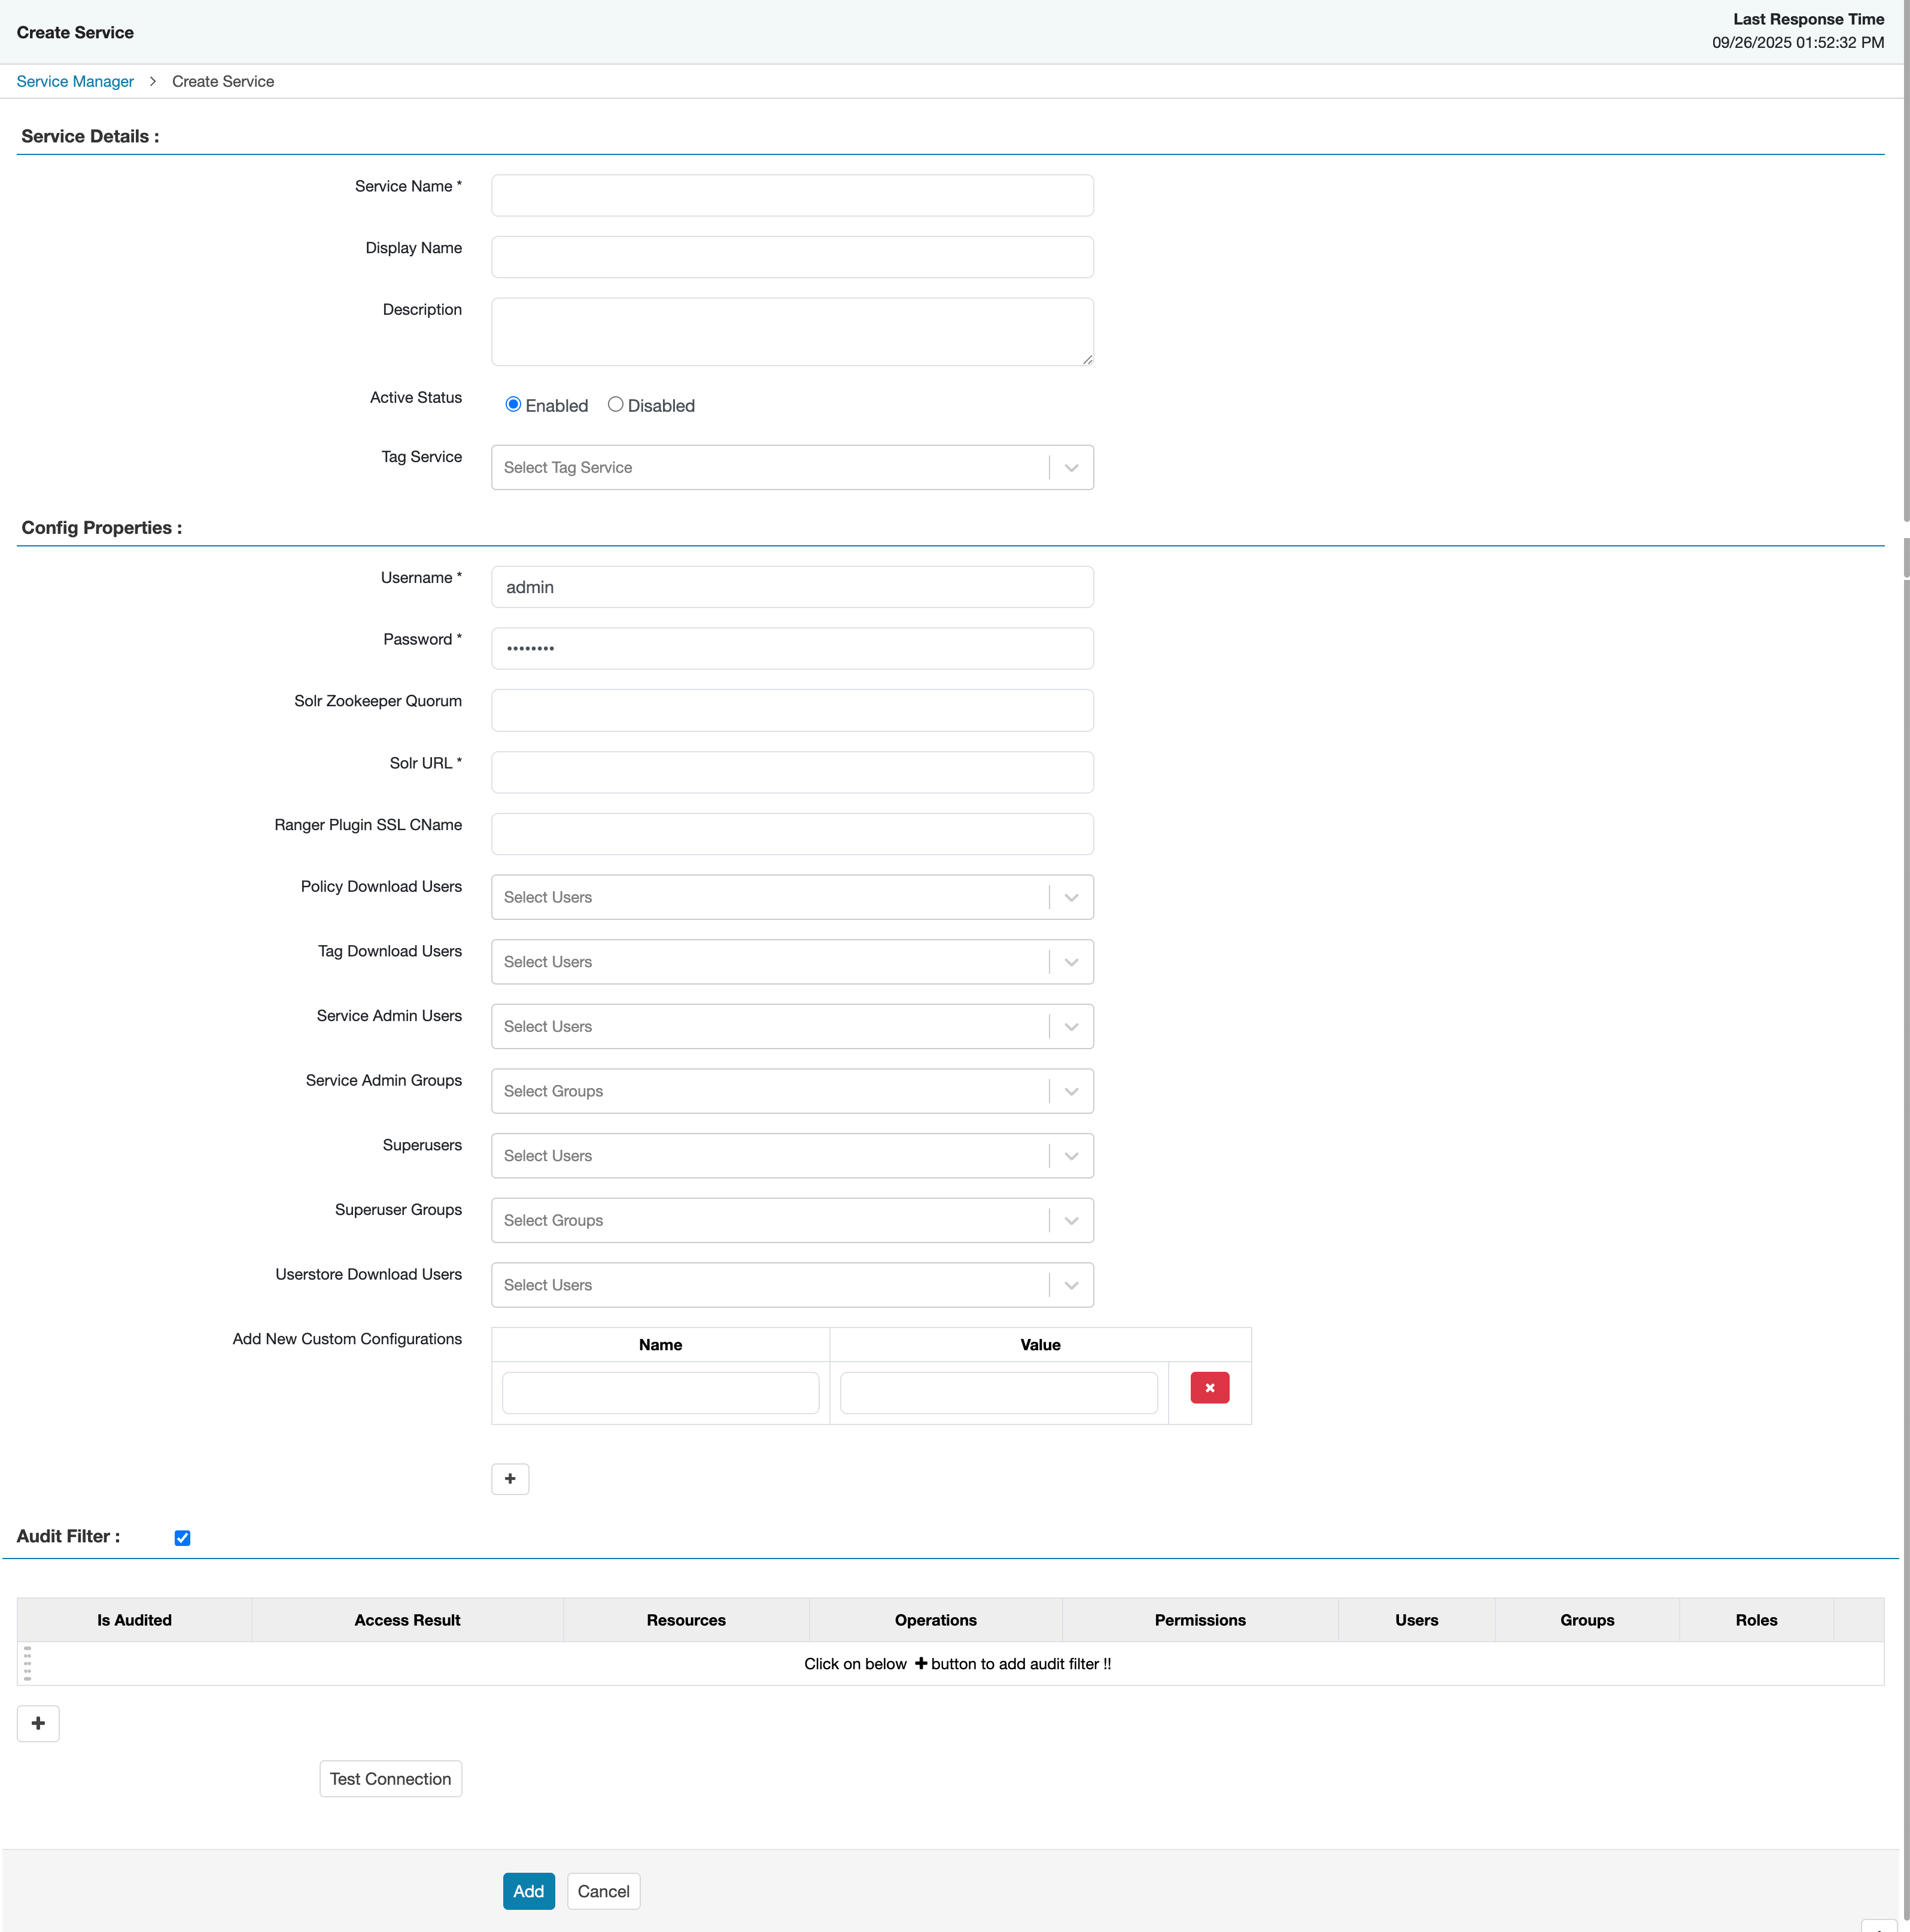Click inside the Description text area
Image resolution: width=1910 pixels, height=1932 pixels.
(791, 330)
